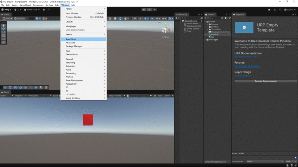This screenshot has height=167, width=298.
Task: Open Pivot handle position dropdown
Action: click(x=8, y=19)
